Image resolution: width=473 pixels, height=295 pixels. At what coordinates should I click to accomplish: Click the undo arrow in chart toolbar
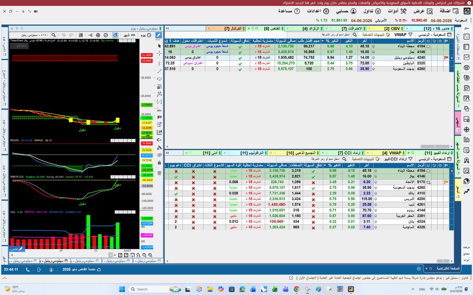point(63,35)
